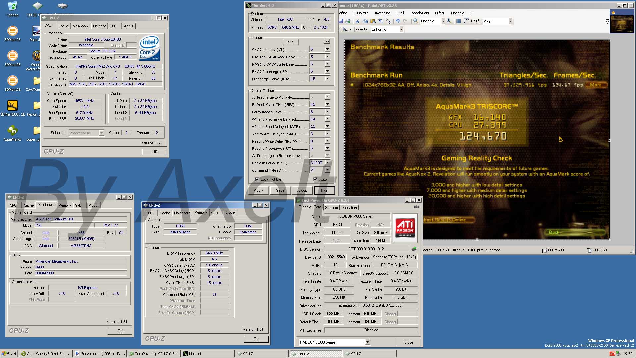Click the Print icon in Paint.NET toolbar
Screen dimensions: 636x358
[348, 21]
